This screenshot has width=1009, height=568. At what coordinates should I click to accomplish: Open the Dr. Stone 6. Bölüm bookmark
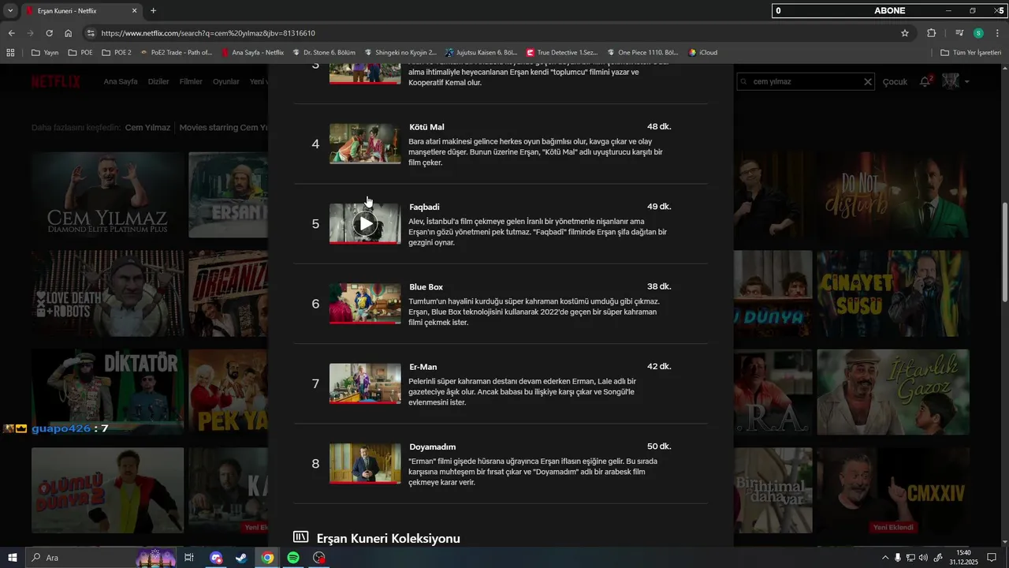(x=324, y=53)
